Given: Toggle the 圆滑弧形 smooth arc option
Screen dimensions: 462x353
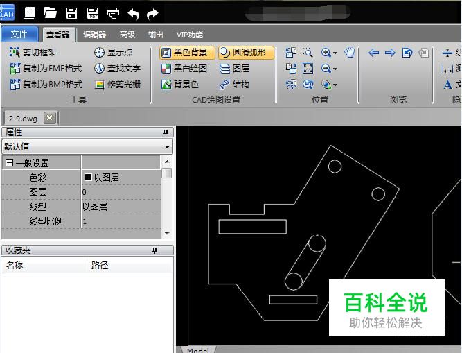Looking at the screenshot, I should (x=242, y=53).
